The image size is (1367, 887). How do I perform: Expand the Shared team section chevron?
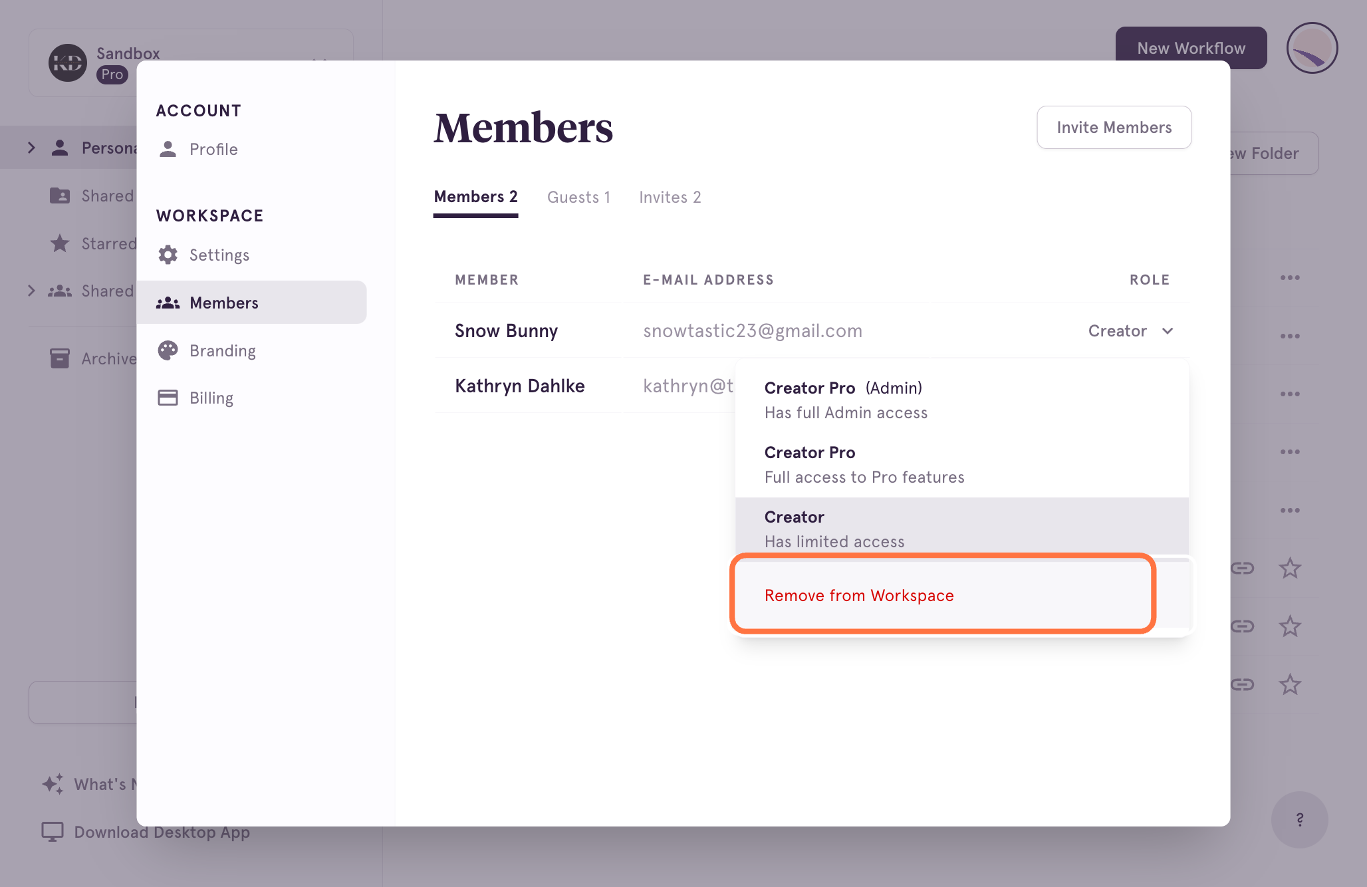click(x=31, y=291)
